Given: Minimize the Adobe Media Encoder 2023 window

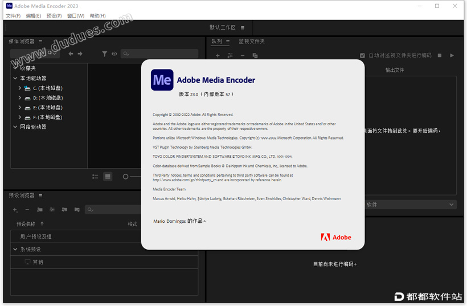Looking at the screenshot, I should (x=419, y=6).
